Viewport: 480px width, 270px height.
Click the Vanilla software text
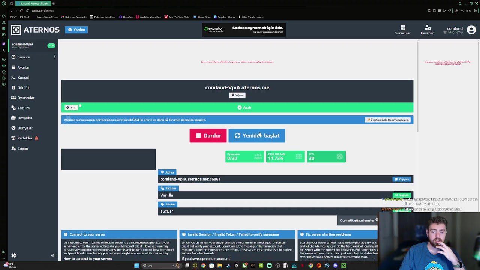[x=166, y=195]
